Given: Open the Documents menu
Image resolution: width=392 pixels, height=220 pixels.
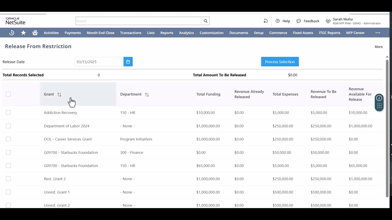Looking at the screenshot, I should pos(239,33).
